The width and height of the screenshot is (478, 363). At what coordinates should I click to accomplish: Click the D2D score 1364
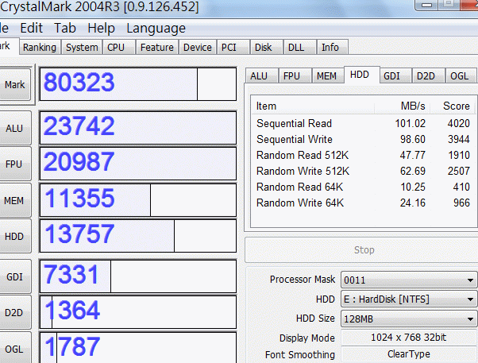72,311
